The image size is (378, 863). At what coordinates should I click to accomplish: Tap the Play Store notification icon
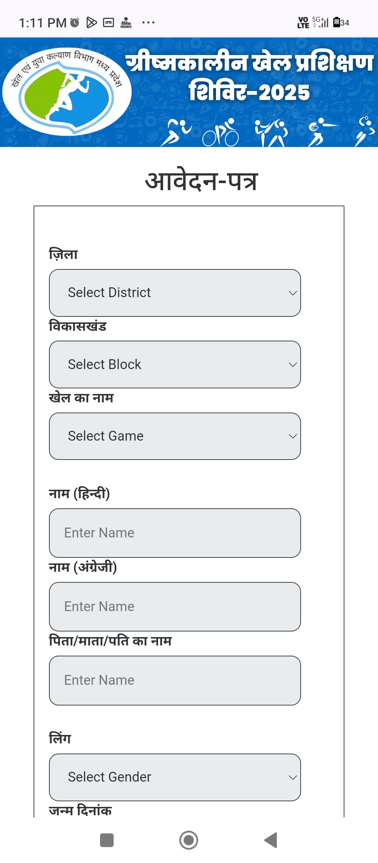click(91, 22)
